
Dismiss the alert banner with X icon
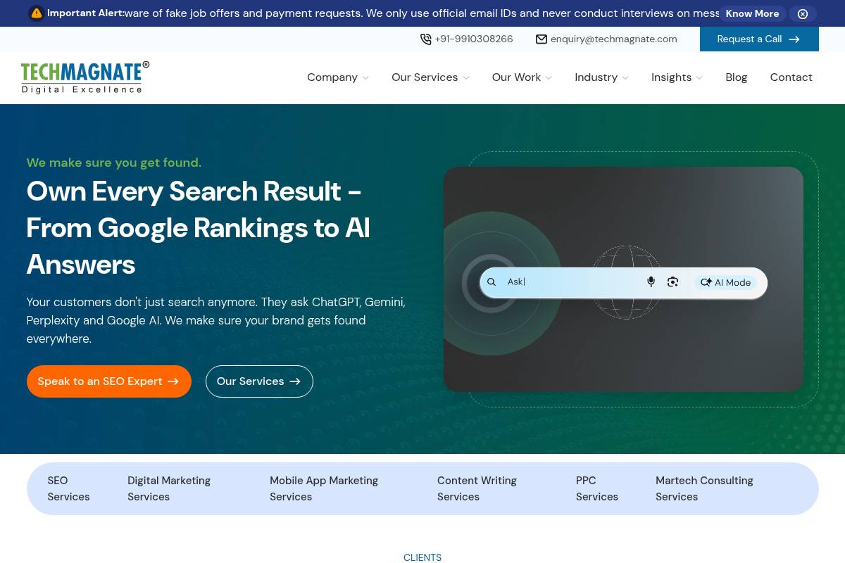click(x=803, y=13)
